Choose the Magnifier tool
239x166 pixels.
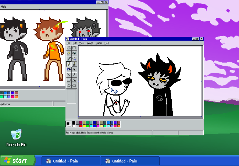pos(74,59)
